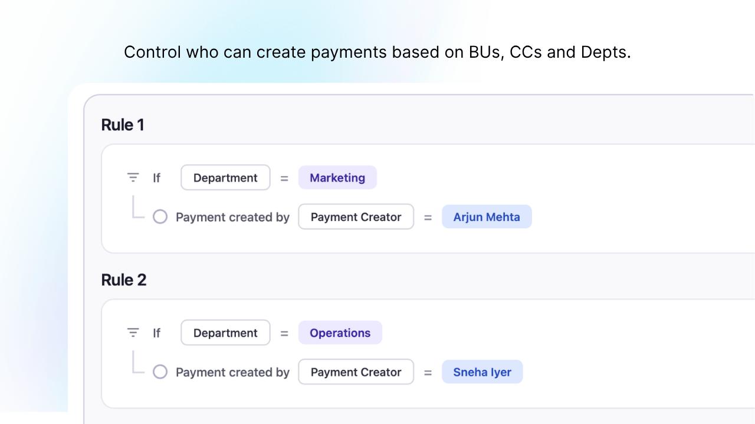Click the Arjun Mehta highlighted chip
Screen dimensions: 755x424
point(487,217)
